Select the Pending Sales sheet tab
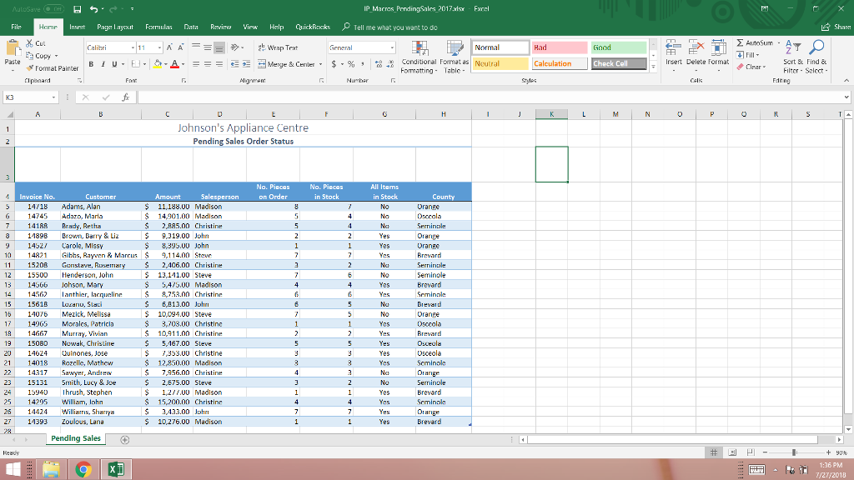The image size is (854, 480). [x=76, y=438]
